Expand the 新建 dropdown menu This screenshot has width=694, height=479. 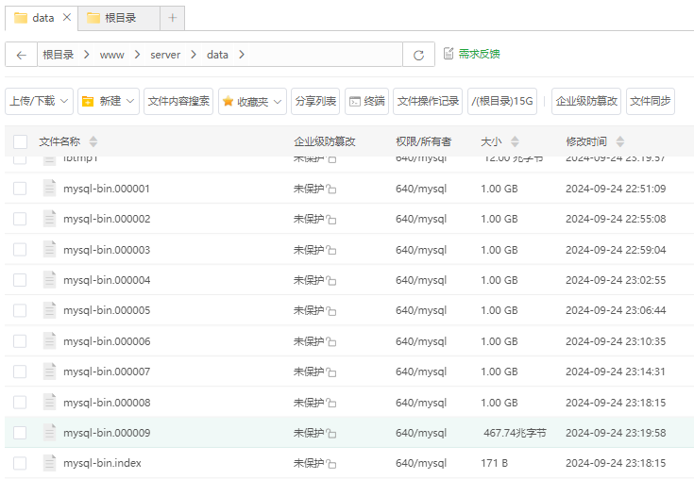pos(109,101)
